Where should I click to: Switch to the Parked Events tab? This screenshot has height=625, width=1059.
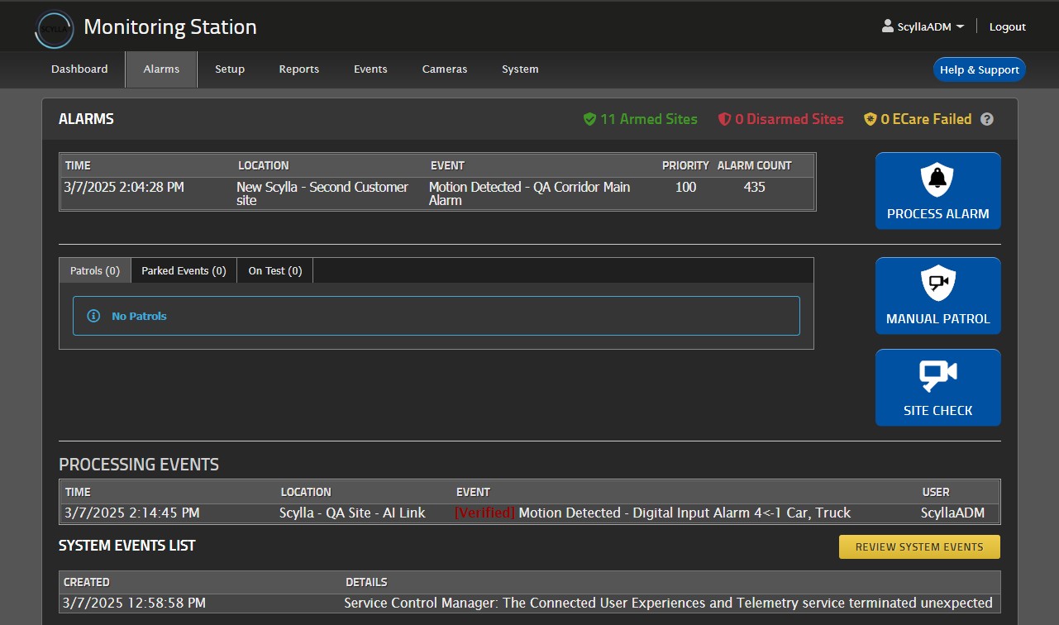coord(184,271)
